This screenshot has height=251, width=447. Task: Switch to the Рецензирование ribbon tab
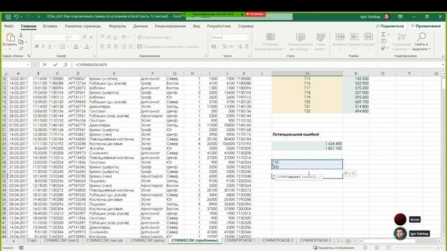tap(170, 26)
